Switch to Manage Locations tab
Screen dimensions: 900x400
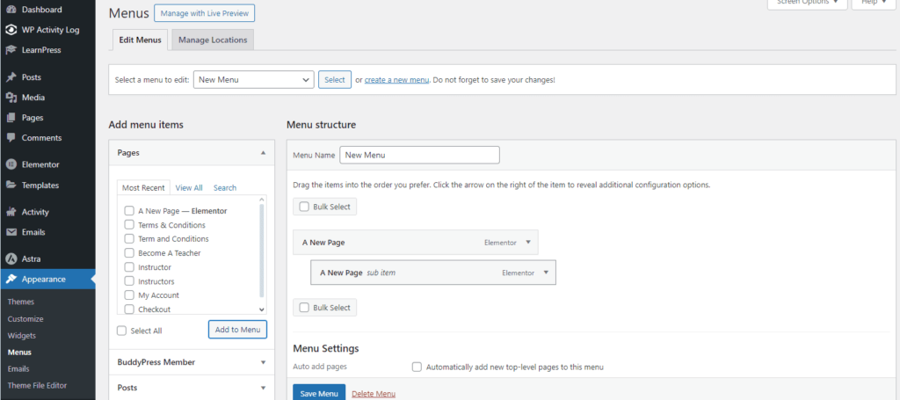point(213,40)
